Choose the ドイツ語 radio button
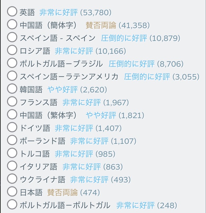Screen dimensions: 206x213 [12, 128]
